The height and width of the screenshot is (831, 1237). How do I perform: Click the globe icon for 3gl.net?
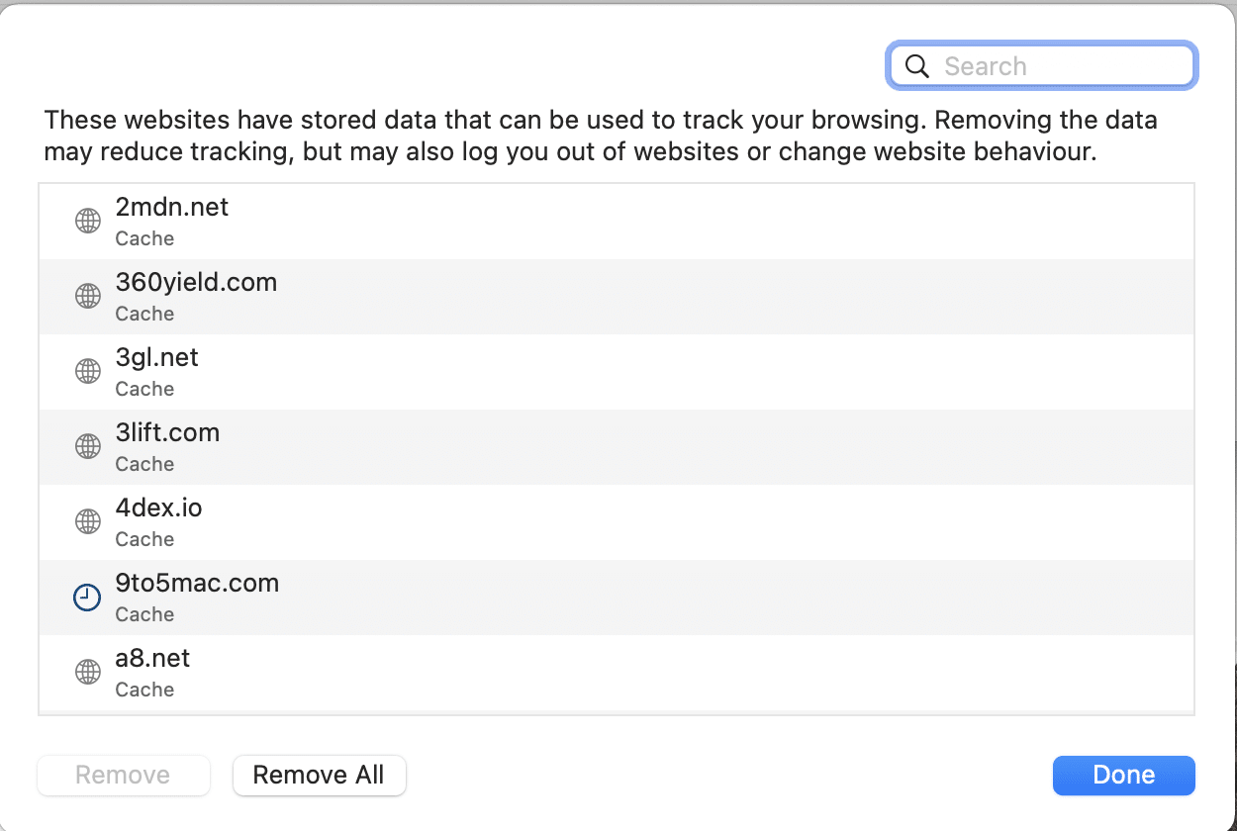(x=88, y=371)
